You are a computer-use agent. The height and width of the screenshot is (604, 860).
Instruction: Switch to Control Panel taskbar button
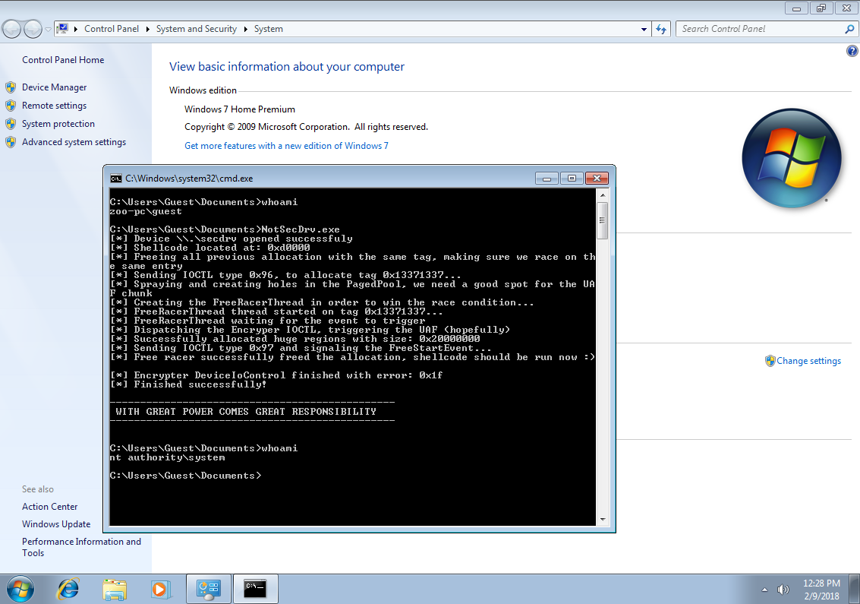pyautogui.click(x=209, y=589)
